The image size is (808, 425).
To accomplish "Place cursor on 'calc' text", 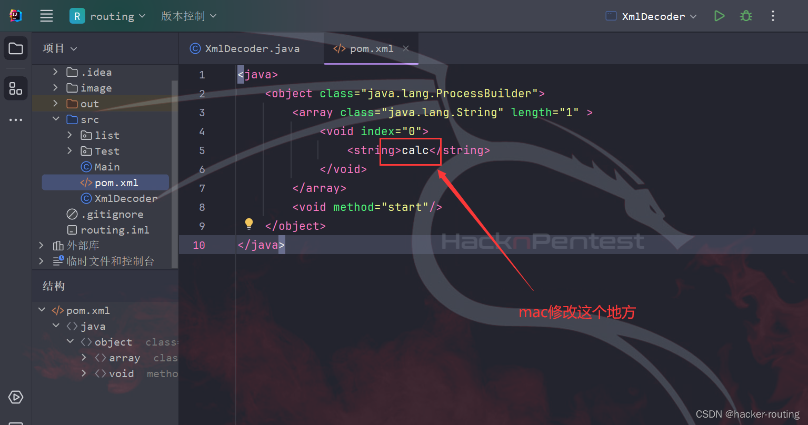I will point(415,150).
